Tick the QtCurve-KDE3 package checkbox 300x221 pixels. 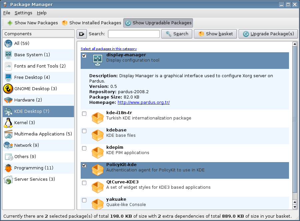[x=84, y=183]
